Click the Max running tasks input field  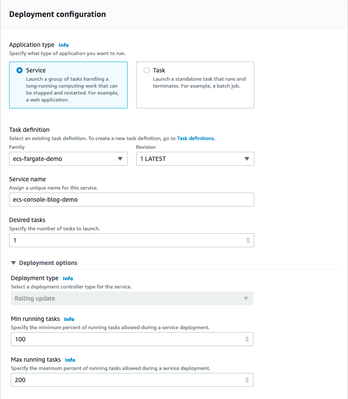click(126, 380)
